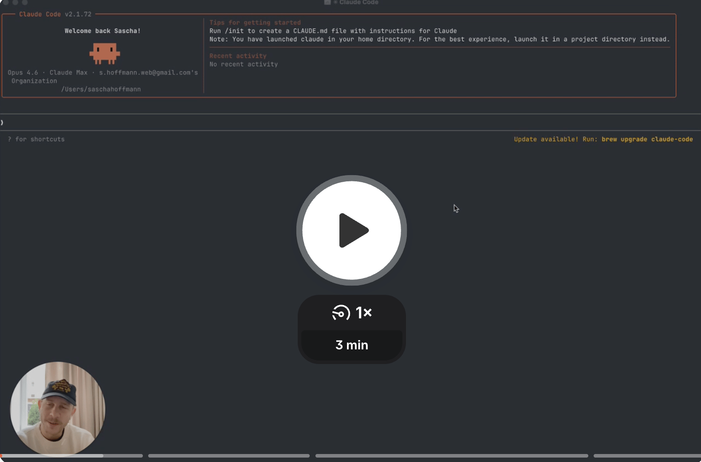Click the "3 min" duration label
Image resolution: width=701 pixels, height=462 pixels.
pyautogui.click(x=352, y=345)
